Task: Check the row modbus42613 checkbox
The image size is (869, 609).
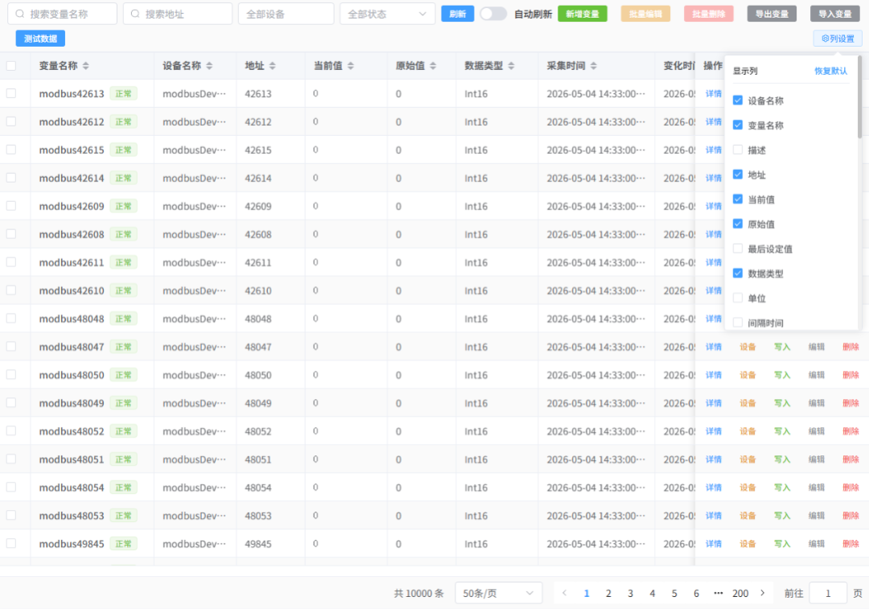Action: click(11, 93)
